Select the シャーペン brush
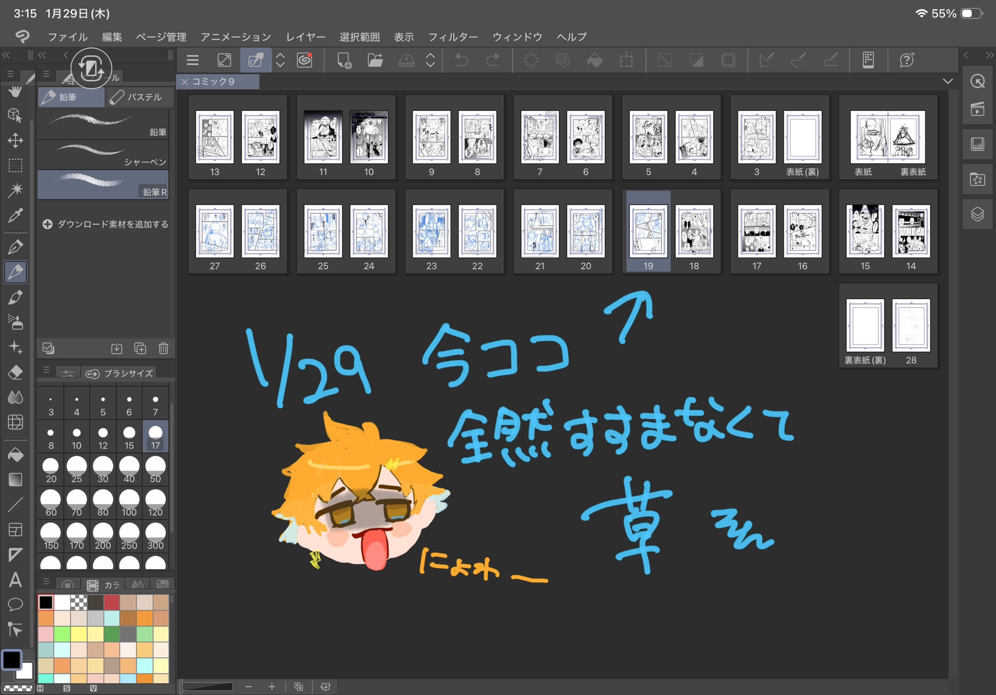This screenshot has width=996, height=695. click(x=103, y=154)
